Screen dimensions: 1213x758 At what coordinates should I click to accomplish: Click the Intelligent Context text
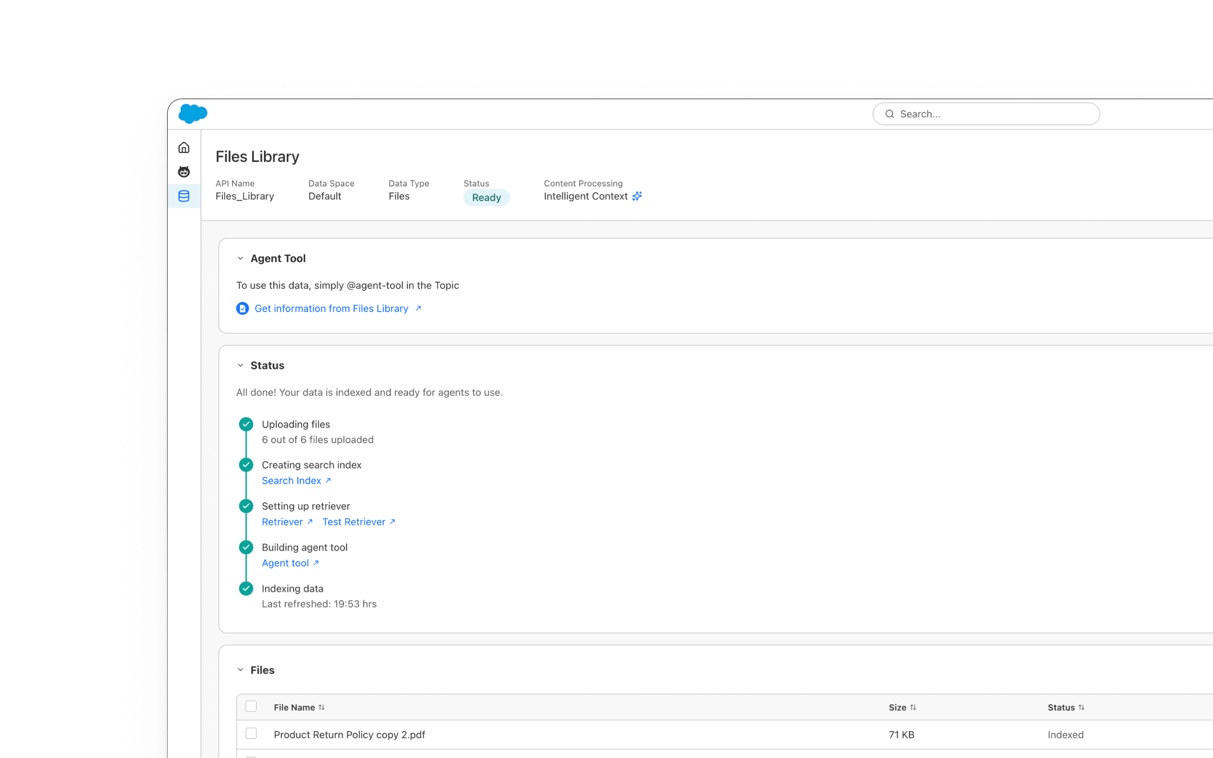pyautogui.click(x=585, y=196)
